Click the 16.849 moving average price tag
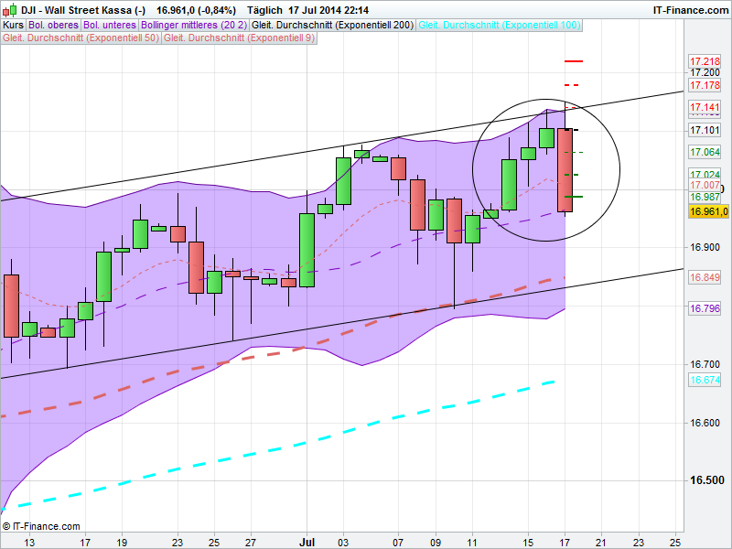The height and width of the screenshot is (549, 732). (704, 277)
